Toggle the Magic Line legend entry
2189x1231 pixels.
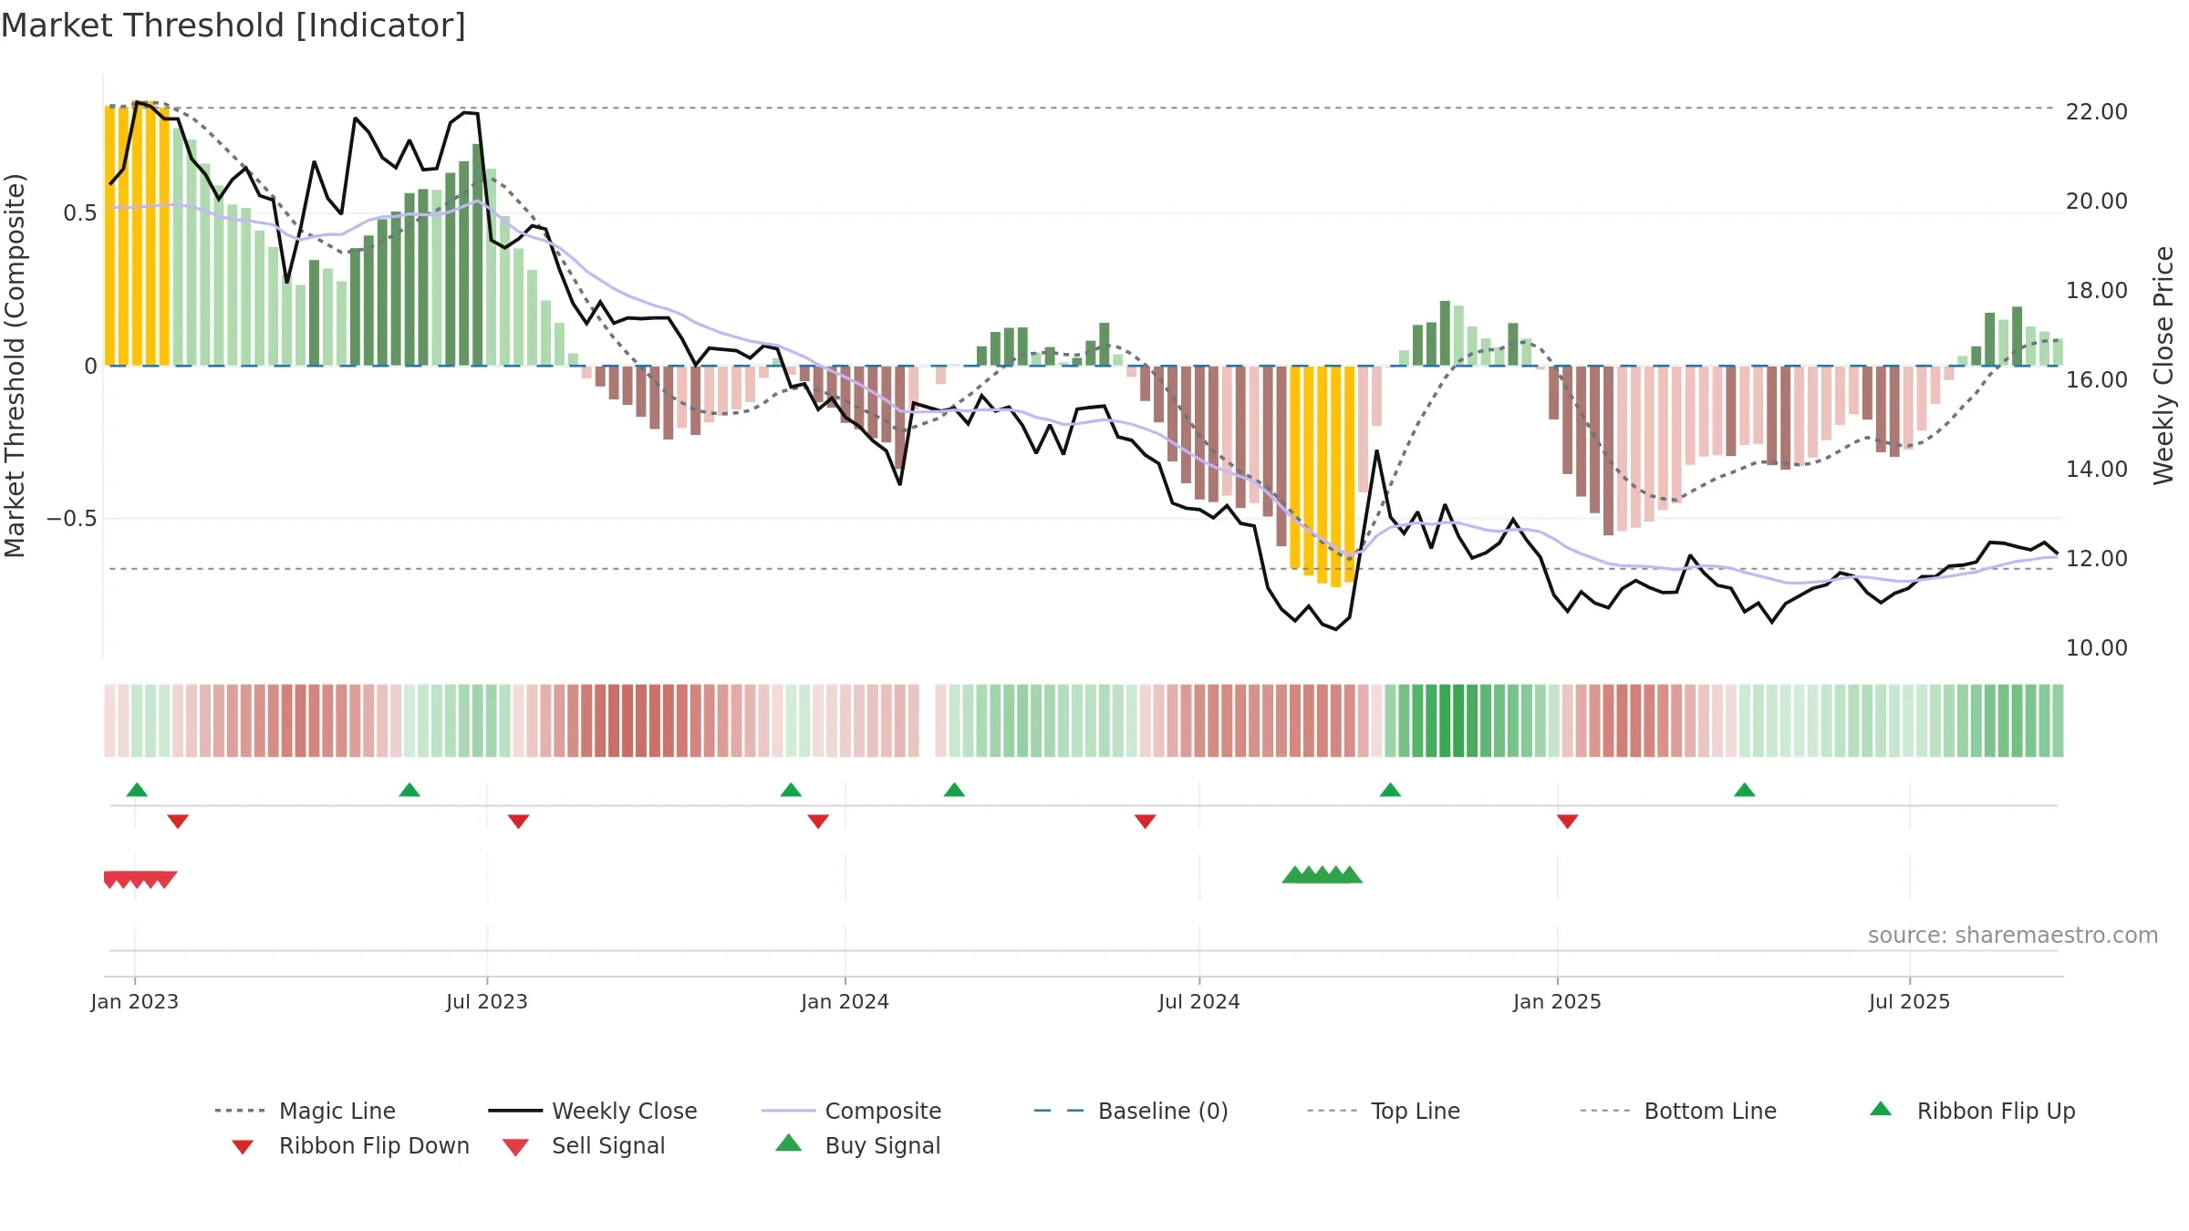click(305, 1111)
